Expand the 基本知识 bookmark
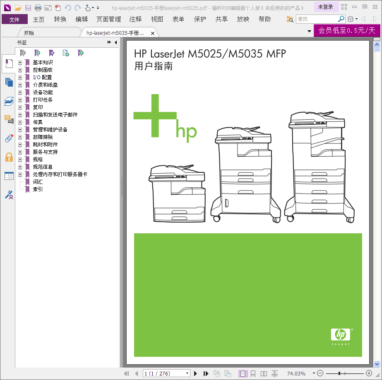This screenshot has height=380, width=382. tap(20, 63)
